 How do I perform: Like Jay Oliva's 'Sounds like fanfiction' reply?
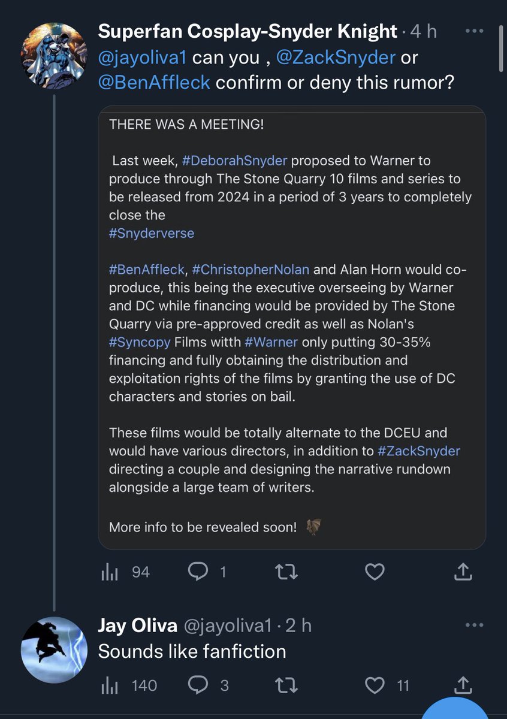(x=387, y=685)
